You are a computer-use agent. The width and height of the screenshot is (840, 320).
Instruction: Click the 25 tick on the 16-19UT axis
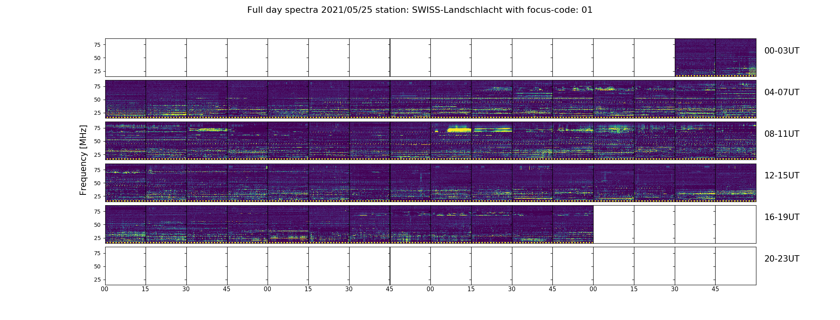97,238
